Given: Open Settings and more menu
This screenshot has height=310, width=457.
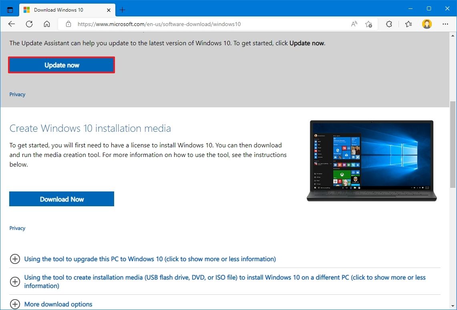Looking at the screenshot, I should pos(445,24).
